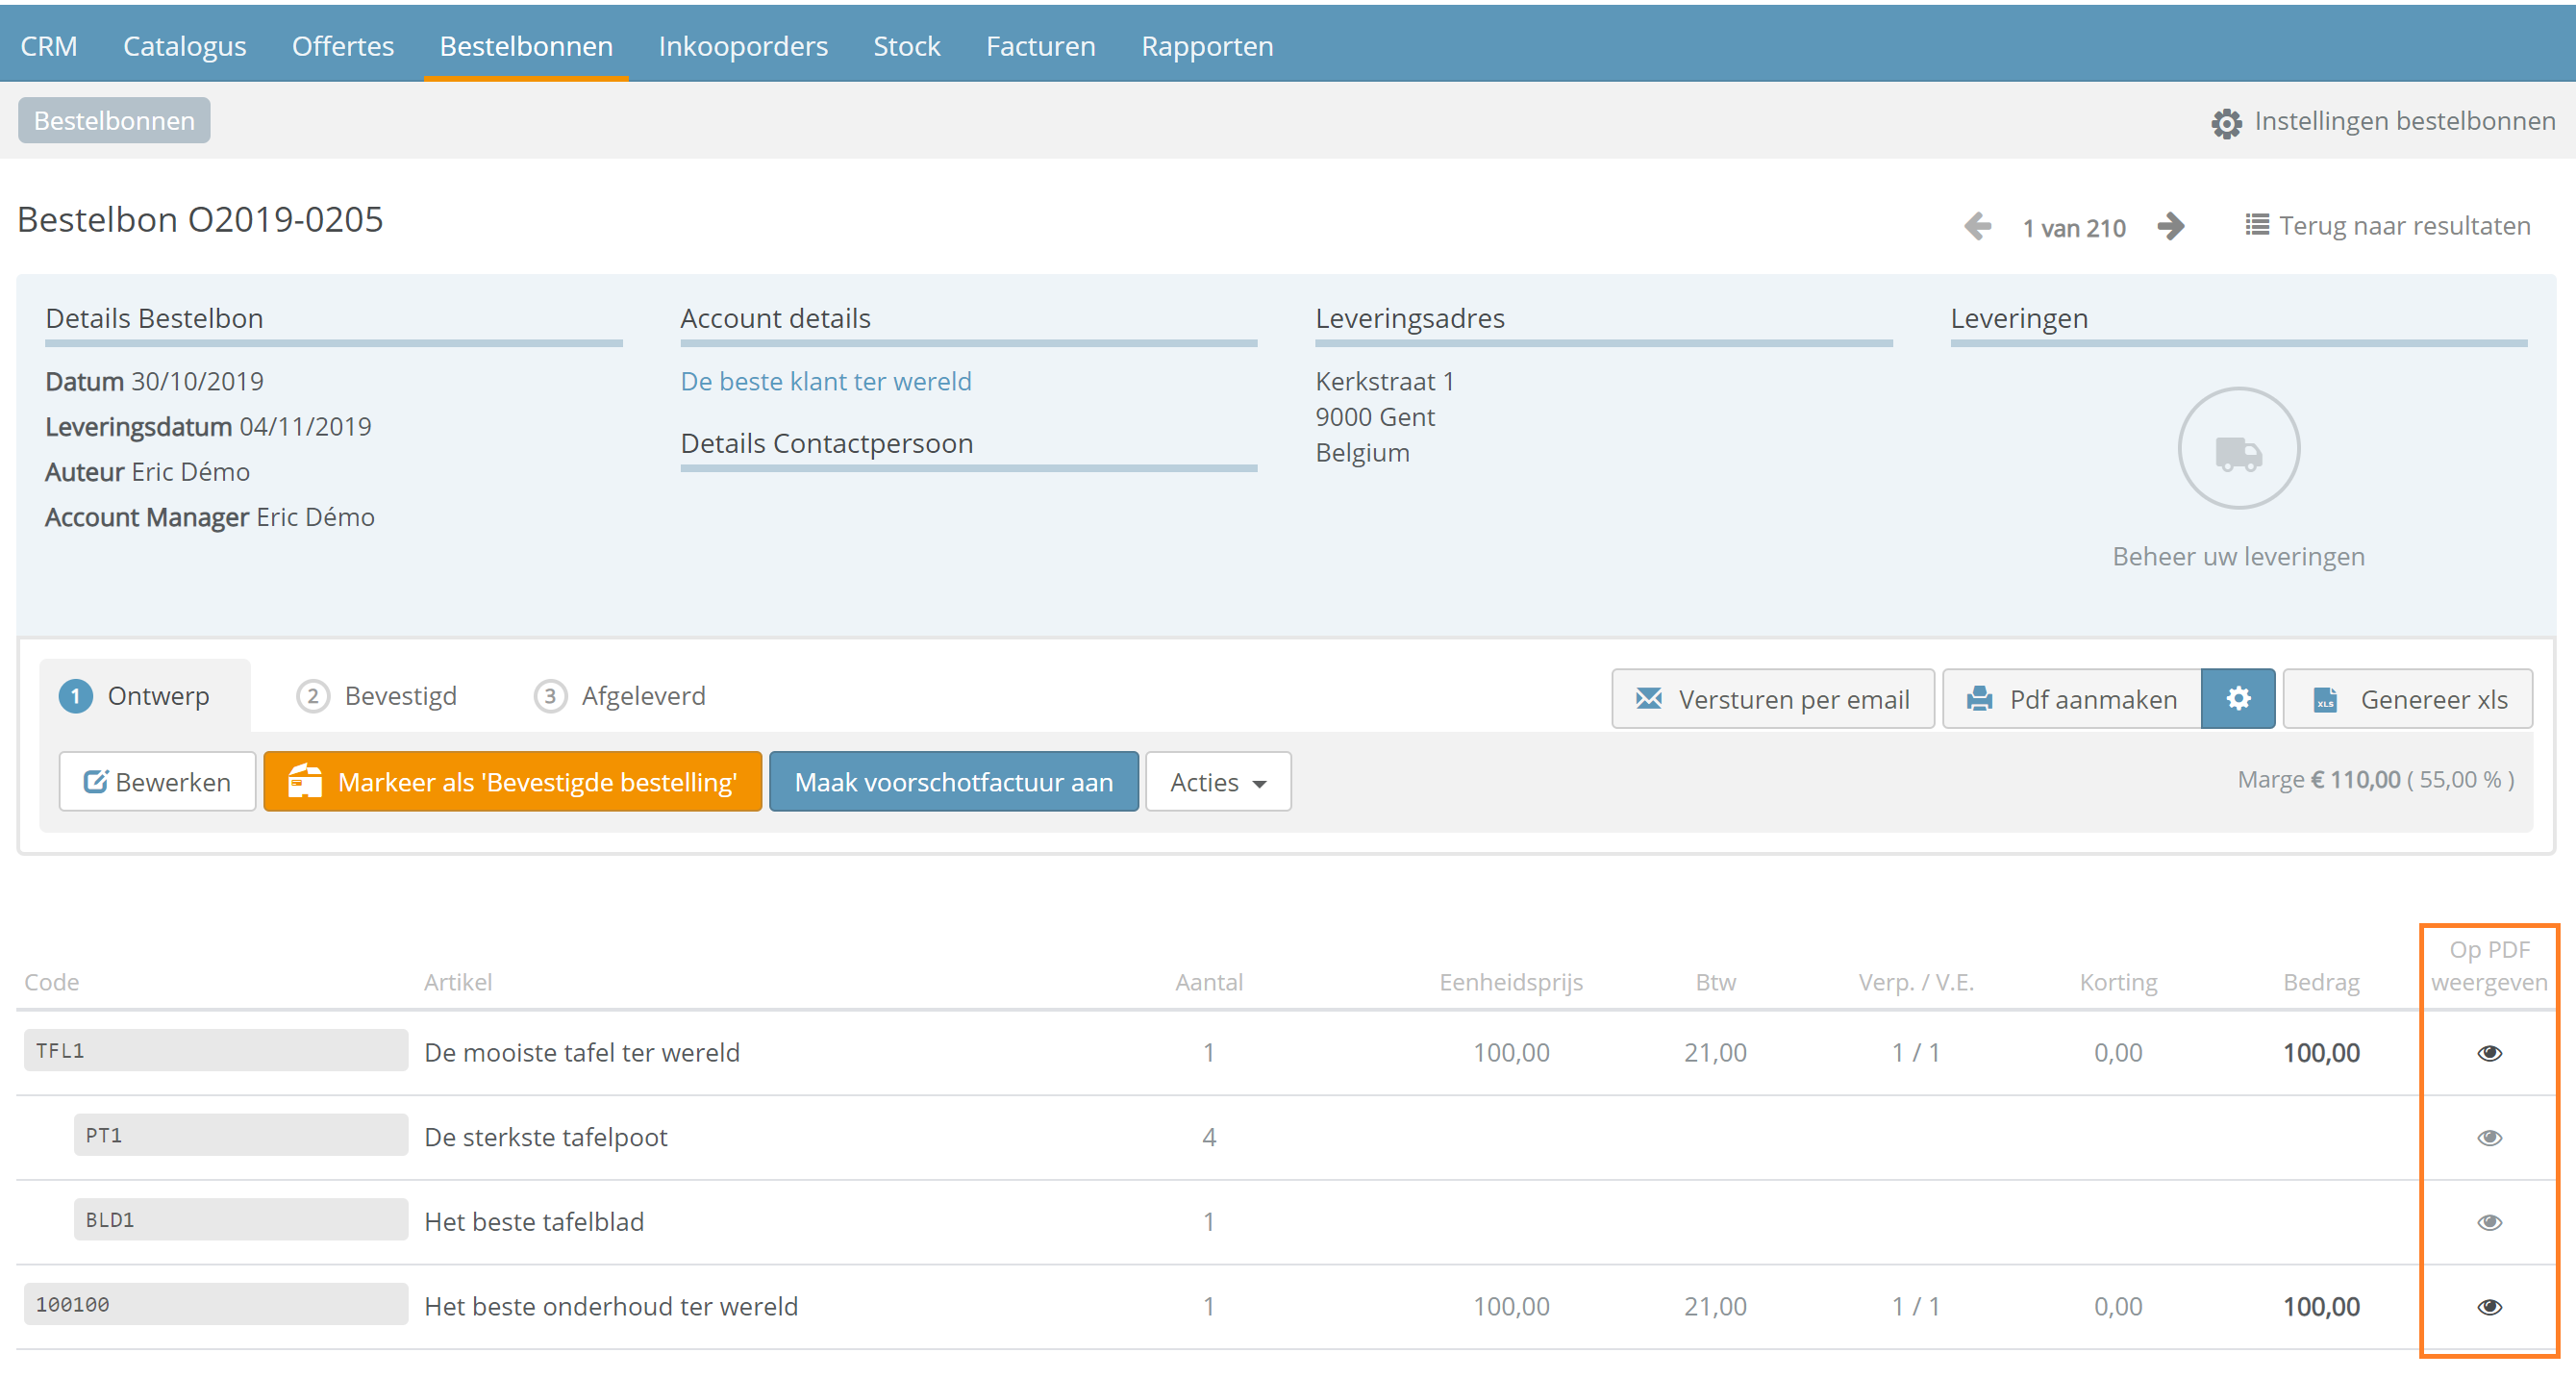Screen dimensions: 2576x1378
Task: Open the Facturen section
Action: coord(1040,46)
